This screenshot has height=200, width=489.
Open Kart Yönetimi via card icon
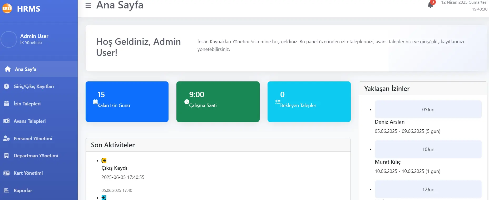pos(7,173)
